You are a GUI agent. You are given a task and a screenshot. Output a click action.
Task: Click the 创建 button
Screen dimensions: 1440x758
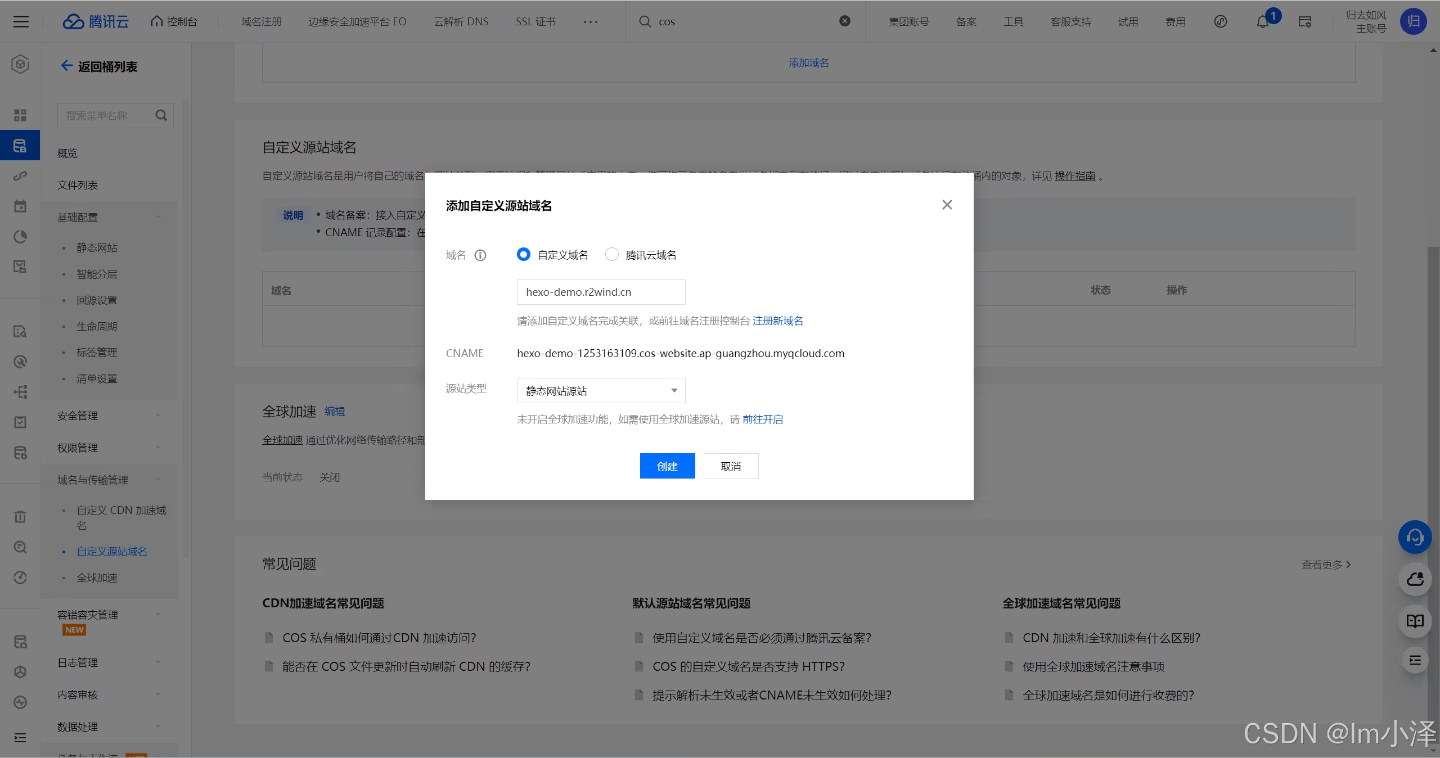[667, 466]
